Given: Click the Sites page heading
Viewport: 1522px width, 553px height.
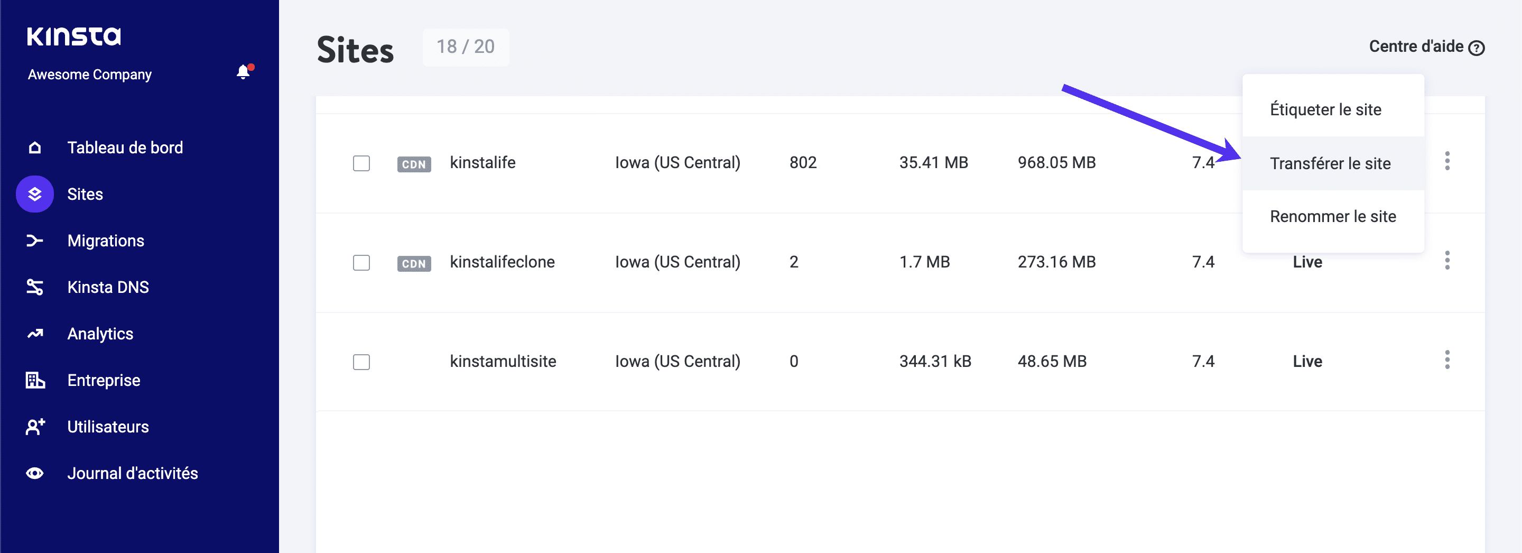Looking at the screenshot, I should click(x=355, y=50).
